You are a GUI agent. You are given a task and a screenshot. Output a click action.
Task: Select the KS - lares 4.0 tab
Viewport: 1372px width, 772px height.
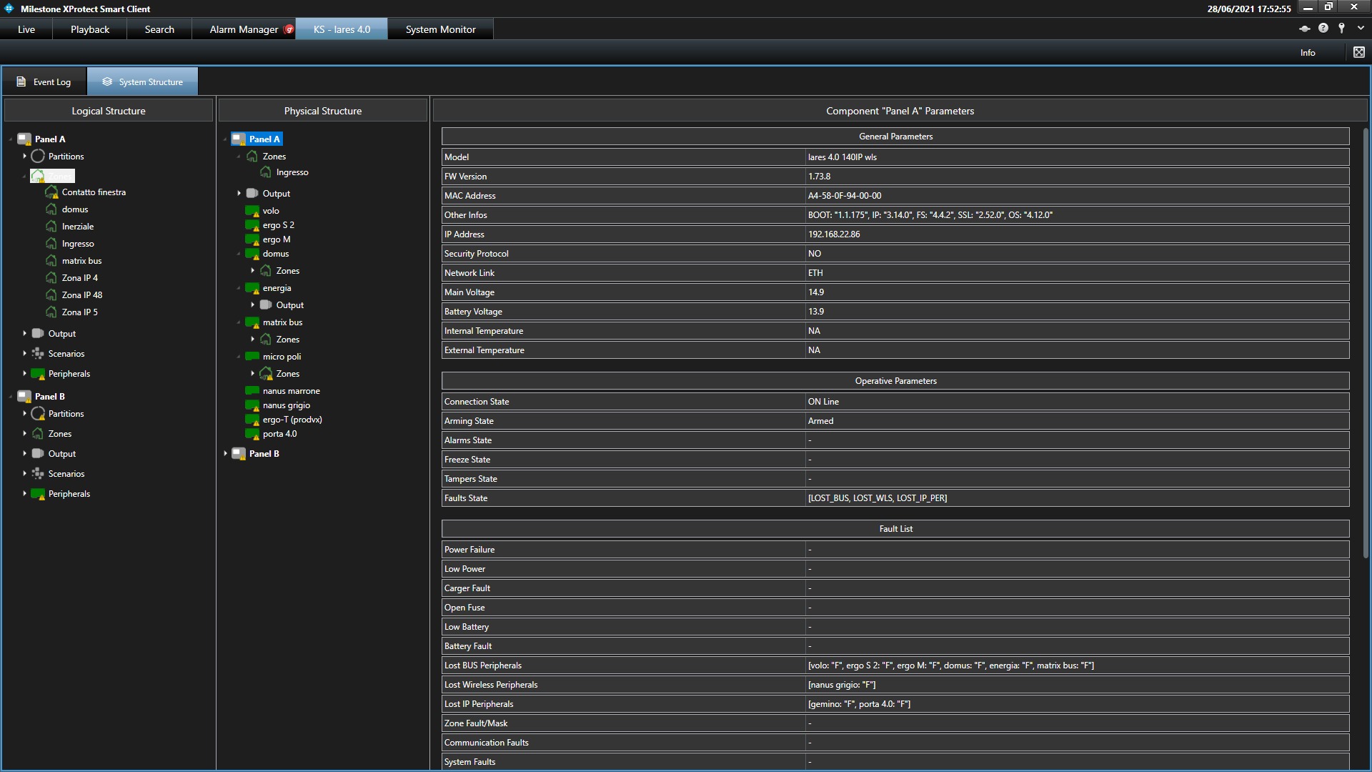pos(342,29)
